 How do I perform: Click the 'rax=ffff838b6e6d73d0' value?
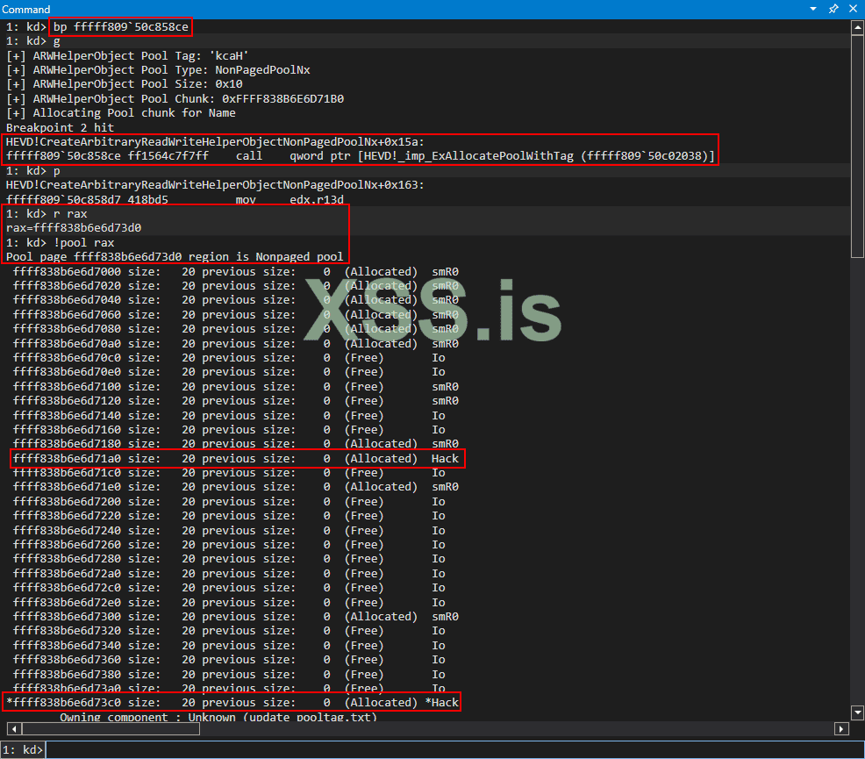[x=74, y=228]
